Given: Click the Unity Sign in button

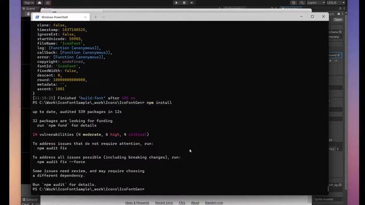Looking at the screenshot, I should (29, 2).
